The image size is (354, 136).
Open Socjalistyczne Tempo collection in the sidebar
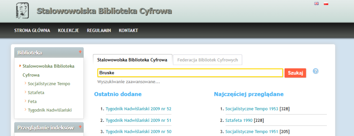click(49, 84)
